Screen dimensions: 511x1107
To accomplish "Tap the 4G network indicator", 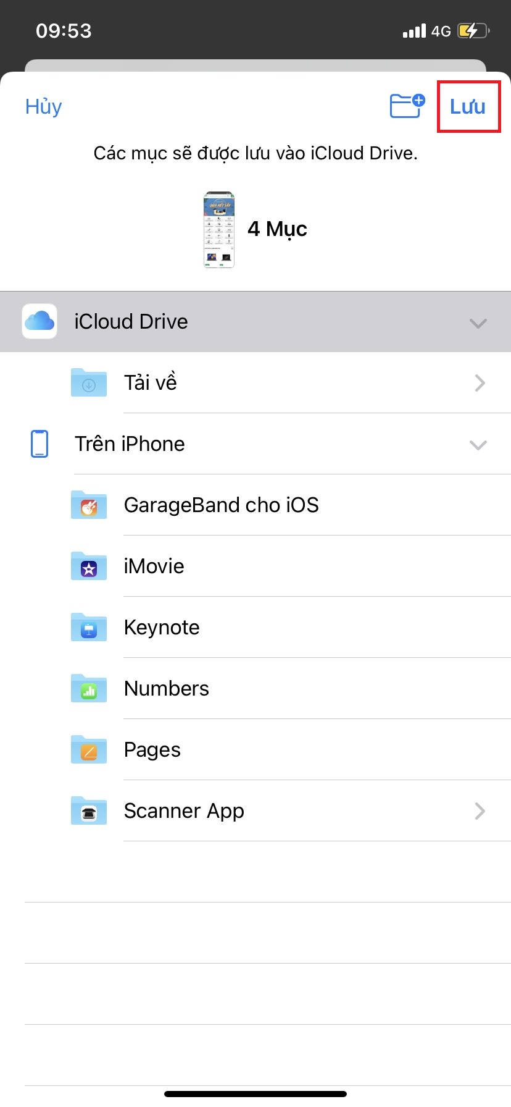I will (441, 31).
